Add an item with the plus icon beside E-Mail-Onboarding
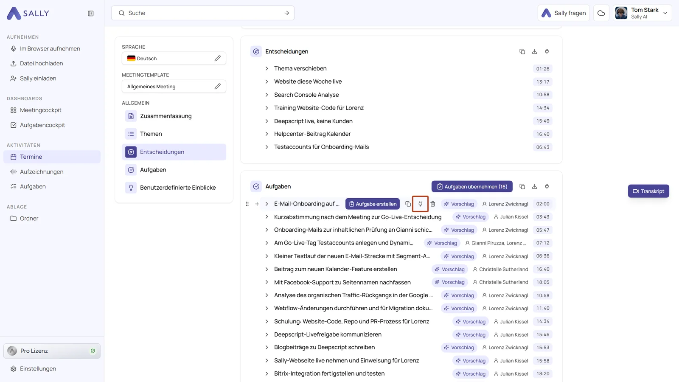679x382 pixels. coord(257,204)
